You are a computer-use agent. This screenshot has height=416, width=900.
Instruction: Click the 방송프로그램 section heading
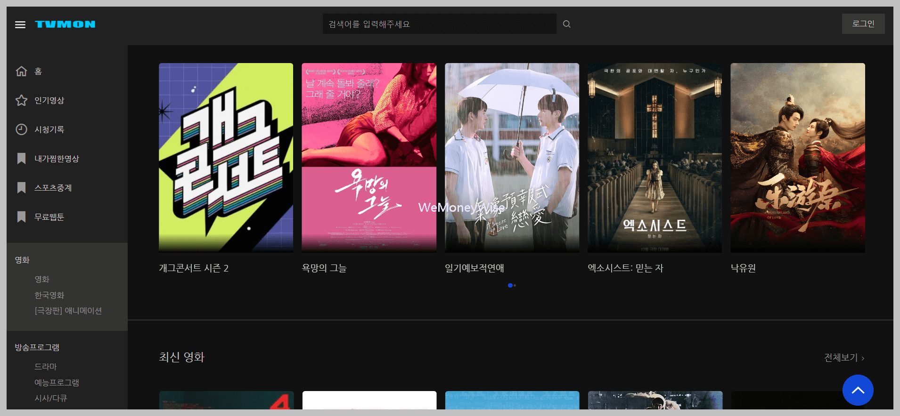pos(37,347)
